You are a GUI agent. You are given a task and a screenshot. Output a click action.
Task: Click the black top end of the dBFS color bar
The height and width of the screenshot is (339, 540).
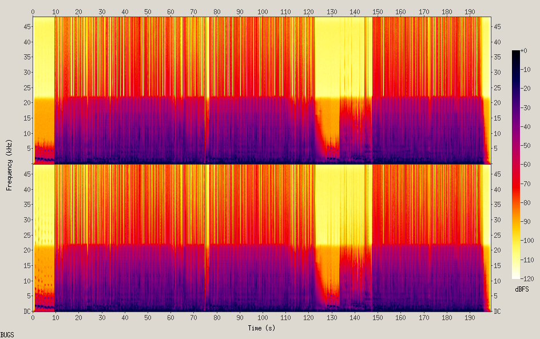(516, 52)
